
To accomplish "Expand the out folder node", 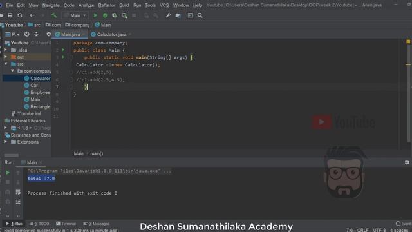I will point(6,57).
